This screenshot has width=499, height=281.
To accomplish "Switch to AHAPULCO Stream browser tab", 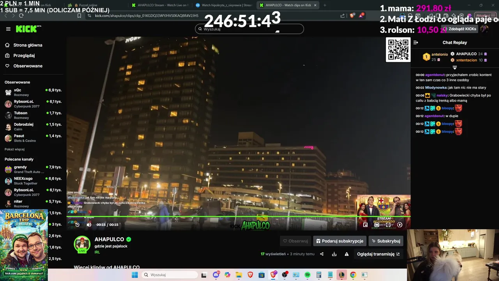I will coord(160,5).
